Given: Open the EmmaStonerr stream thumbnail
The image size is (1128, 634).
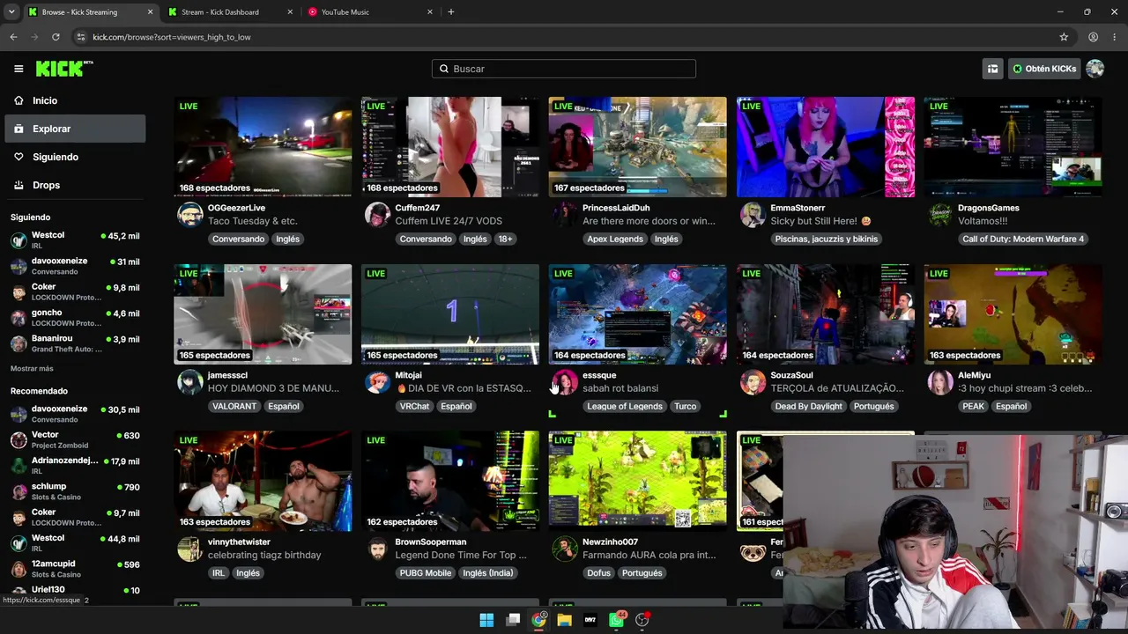Looking at the screenshot, I should pyautogui.click(x=826, y=147).
